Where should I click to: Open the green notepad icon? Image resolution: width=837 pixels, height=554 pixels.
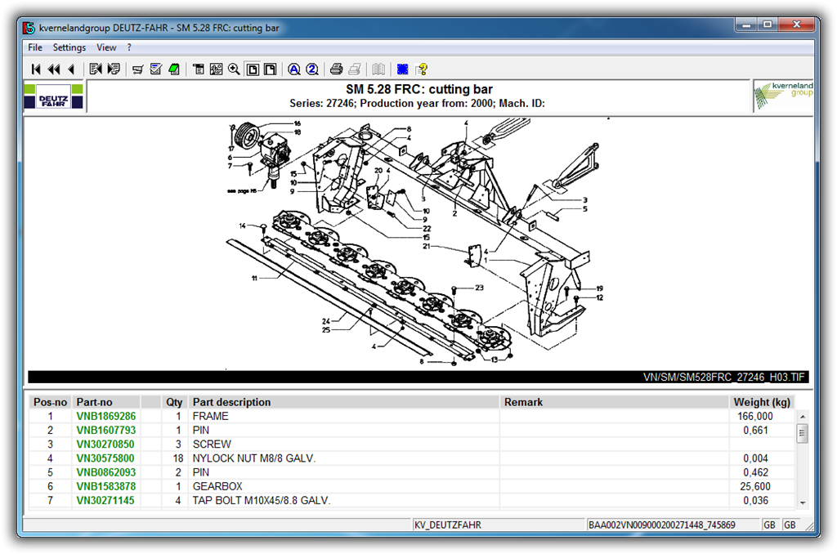(x=174, y=69)
